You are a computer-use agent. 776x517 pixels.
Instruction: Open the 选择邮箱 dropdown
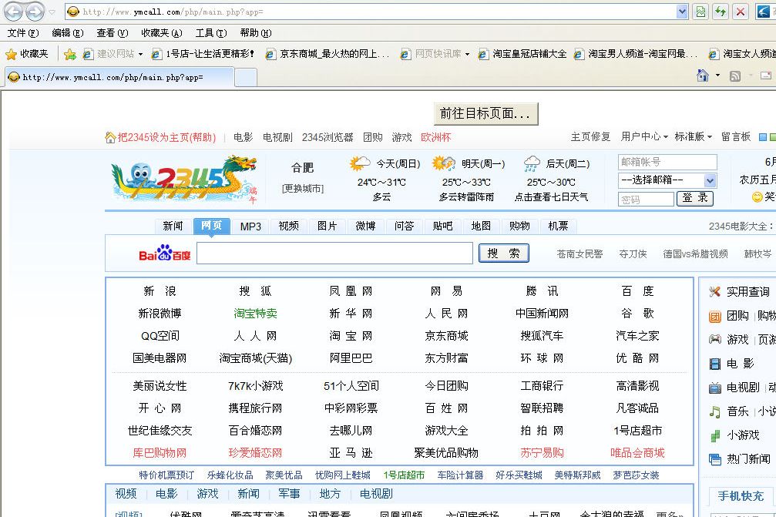click(667, 180)
